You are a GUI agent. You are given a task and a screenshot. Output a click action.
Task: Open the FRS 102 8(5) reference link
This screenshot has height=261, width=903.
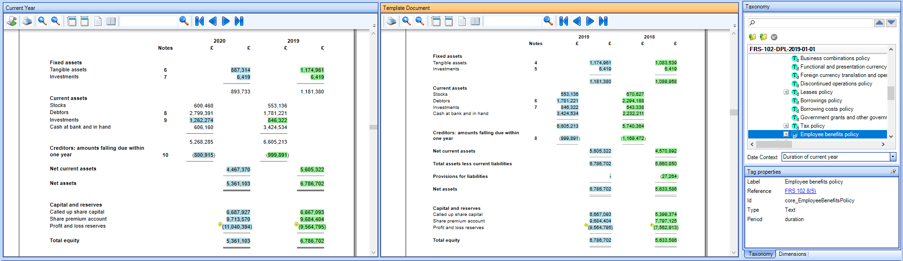click(800, 191)
